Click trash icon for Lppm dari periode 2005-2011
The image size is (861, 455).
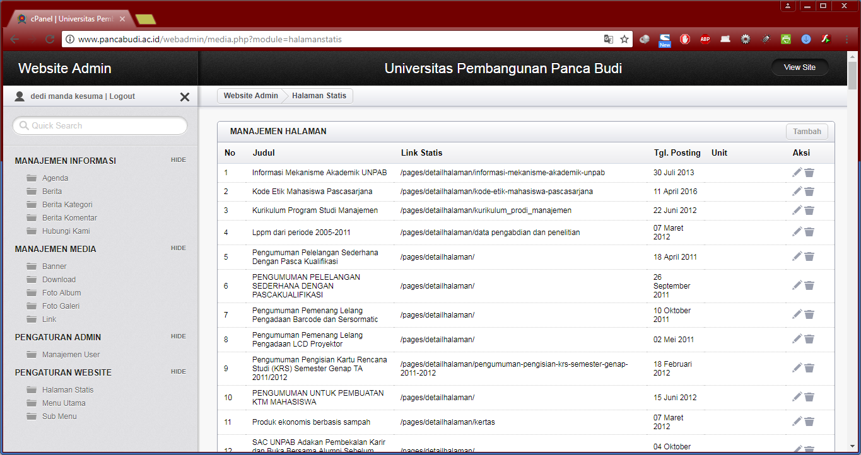coord(809,233)
